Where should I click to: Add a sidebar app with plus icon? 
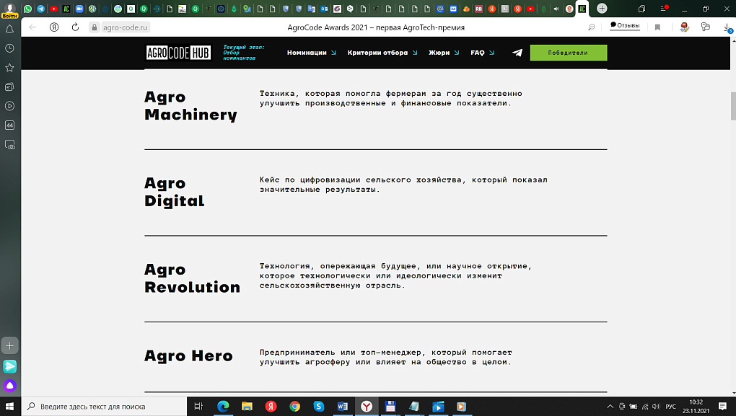coord(10,345)
